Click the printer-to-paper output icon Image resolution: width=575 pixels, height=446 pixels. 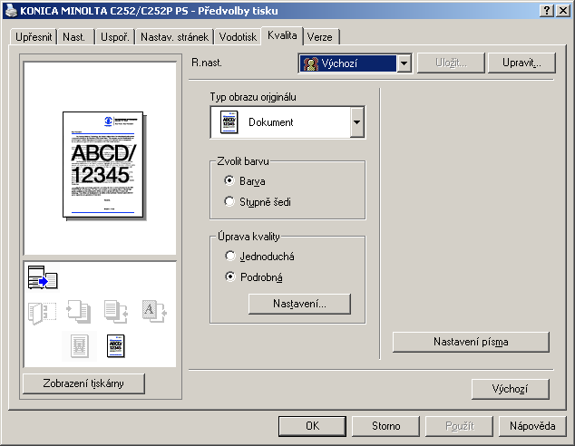pyautogui.click(x=43, y=277)
